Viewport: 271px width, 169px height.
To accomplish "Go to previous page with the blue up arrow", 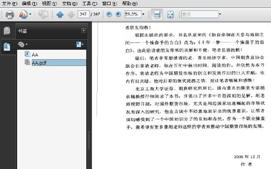I will tap(60, 14).
